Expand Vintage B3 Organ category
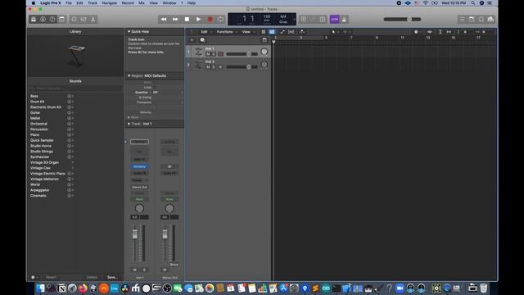The height and width of the screenshot is (295, 524). (73, 162)
